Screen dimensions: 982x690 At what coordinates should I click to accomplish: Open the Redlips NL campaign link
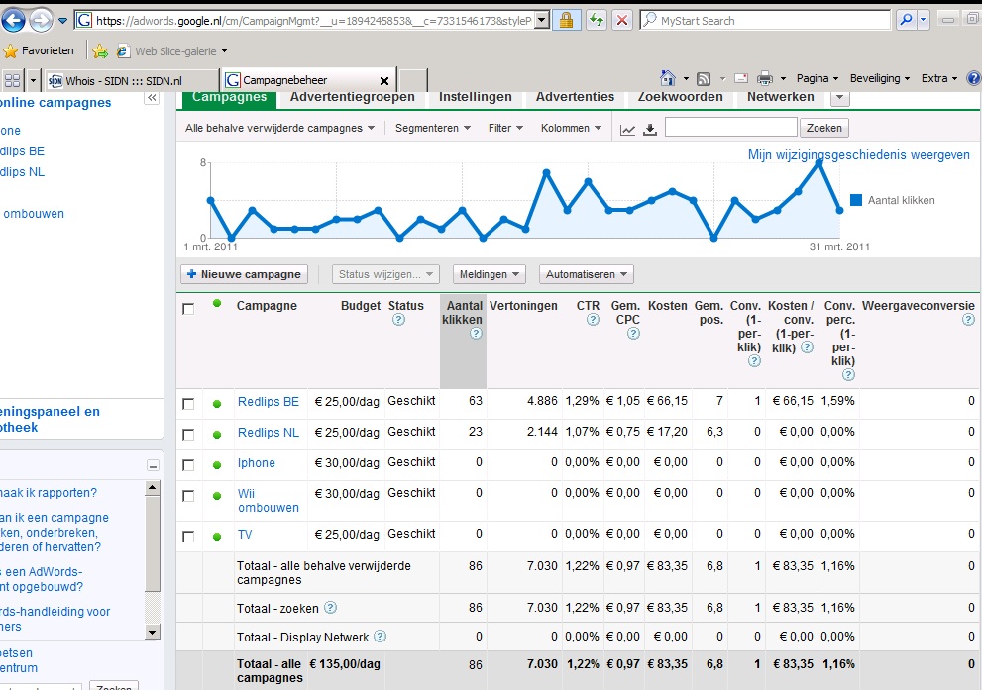269,433
